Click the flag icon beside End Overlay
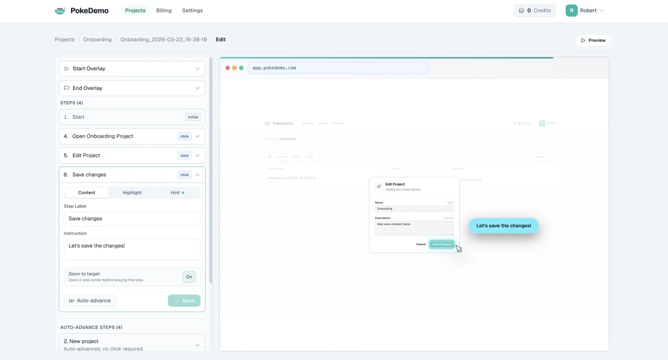The height and width of the screenshot is (360, 668). tap(67, 88)
